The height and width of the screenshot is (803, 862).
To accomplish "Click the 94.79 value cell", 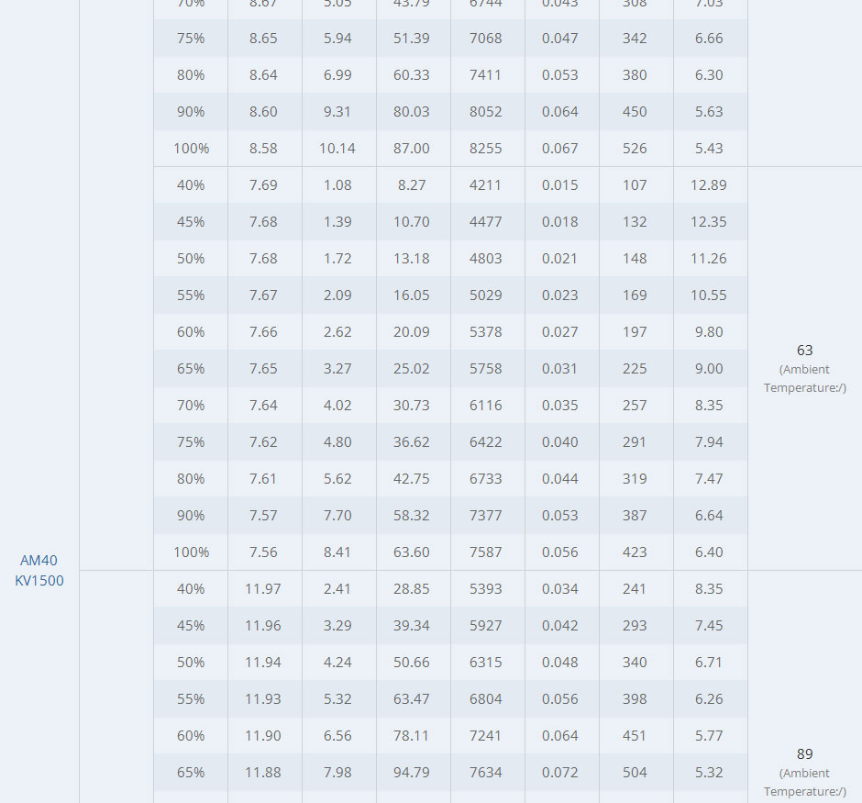I will tap(412, 772).
